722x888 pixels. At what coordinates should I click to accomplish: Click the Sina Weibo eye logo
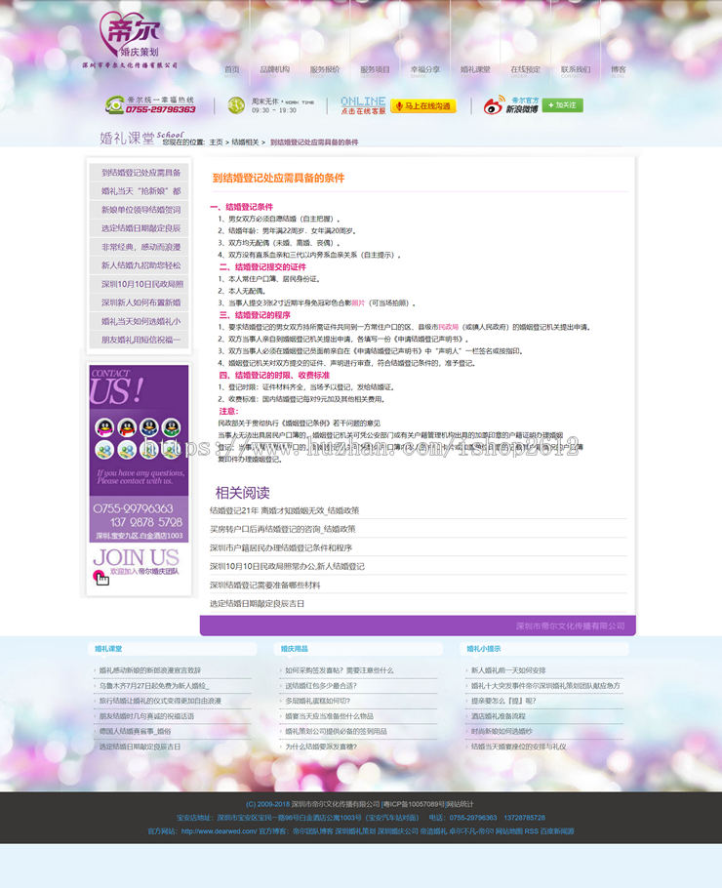(494, 104)
